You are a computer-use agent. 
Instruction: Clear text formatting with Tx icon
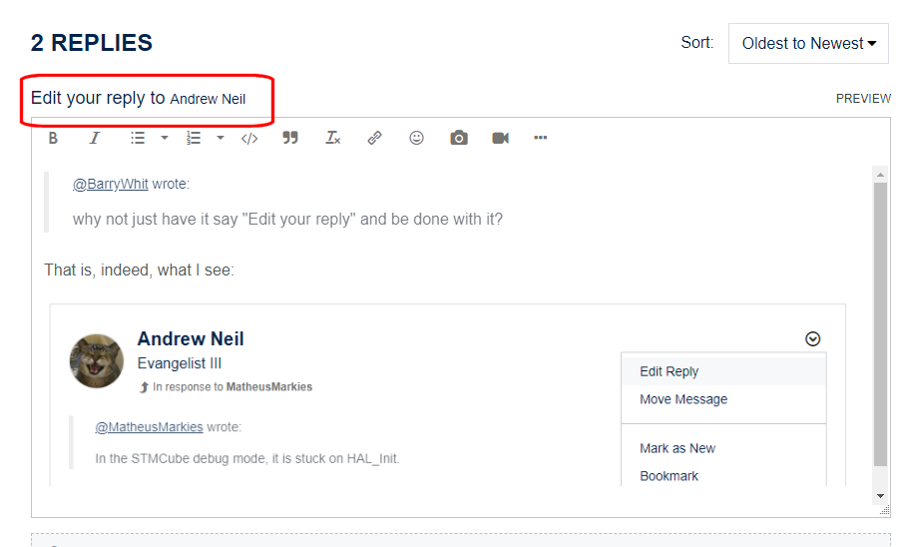(x=333, y=138)
